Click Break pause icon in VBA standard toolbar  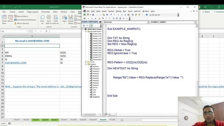pos(122,15)
